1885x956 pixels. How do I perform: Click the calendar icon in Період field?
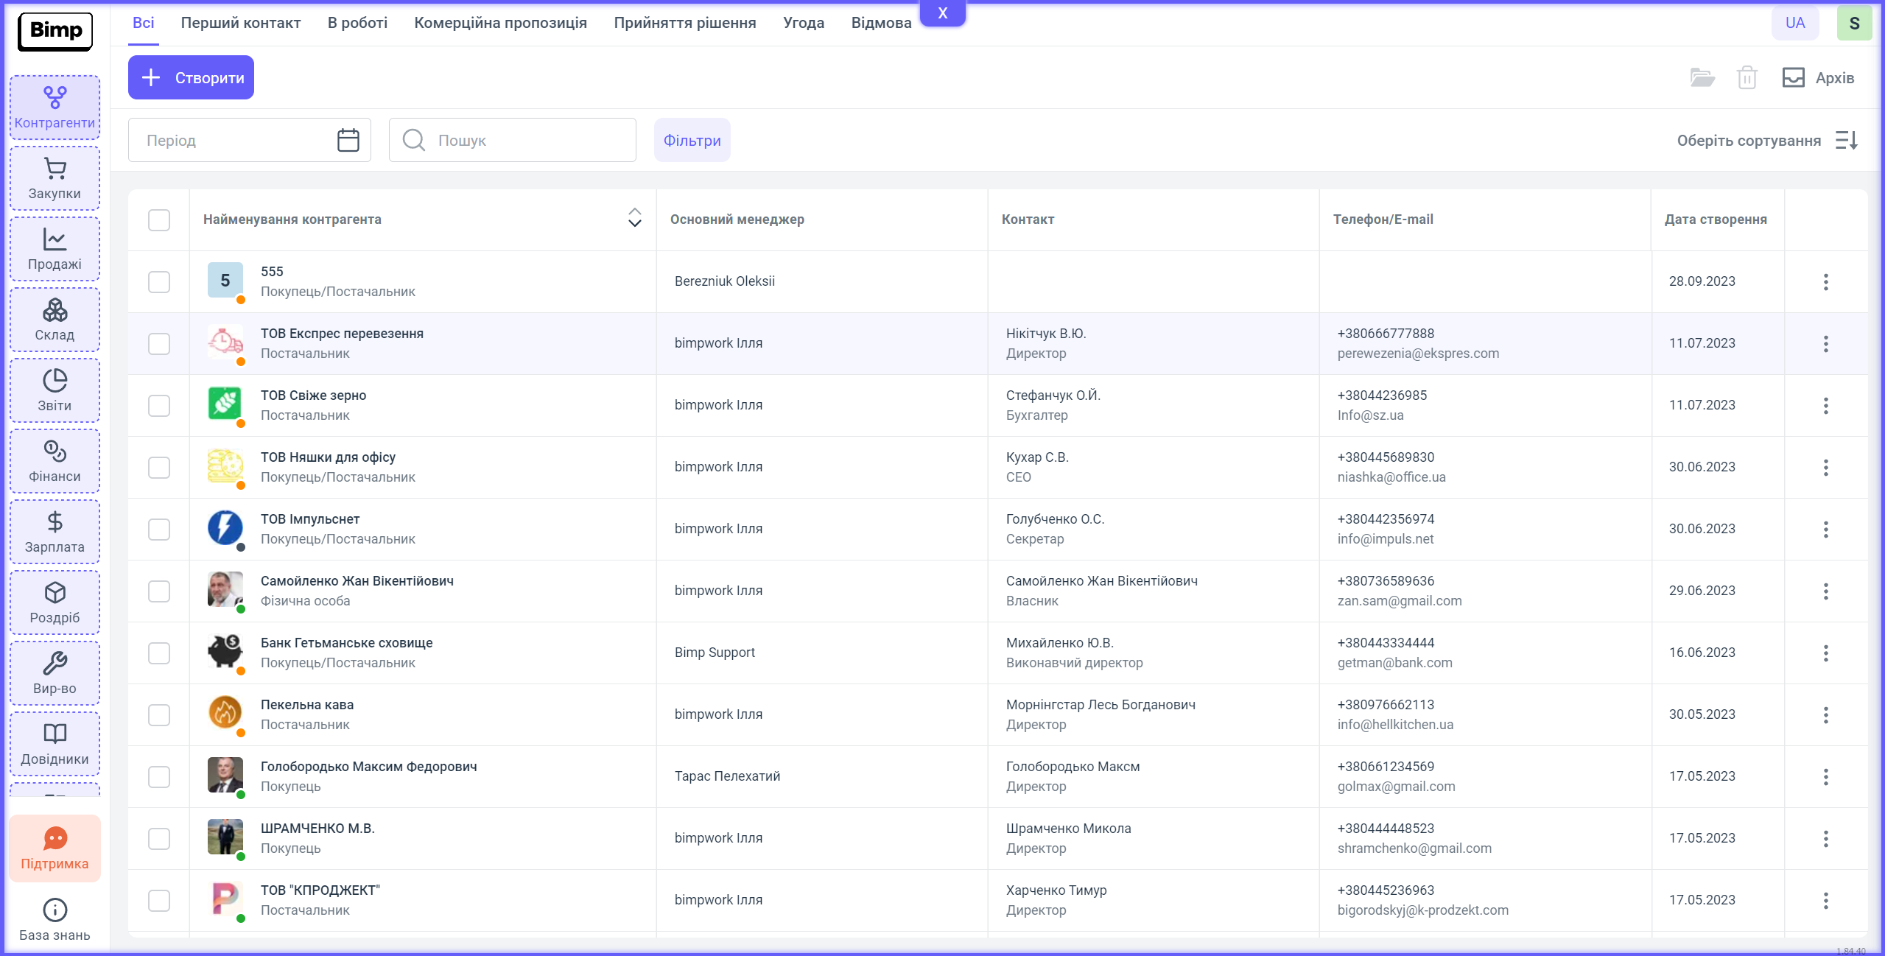pyautogui.click(x=348, y=140)
